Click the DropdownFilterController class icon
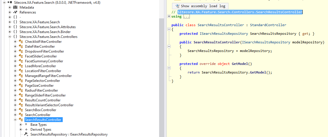 pos(21,51)
